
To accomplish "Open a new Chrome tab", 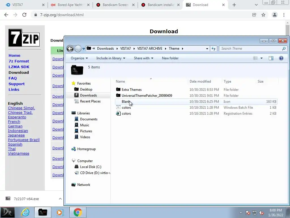I will coord(234,5).
